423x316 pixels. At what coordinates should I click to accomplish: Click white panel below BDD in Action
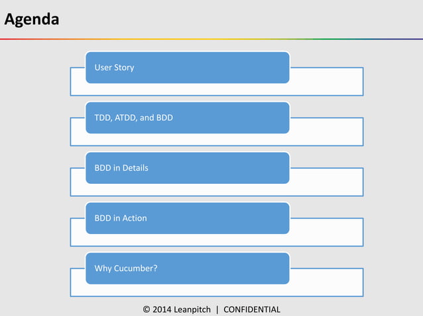click(325, 233)
